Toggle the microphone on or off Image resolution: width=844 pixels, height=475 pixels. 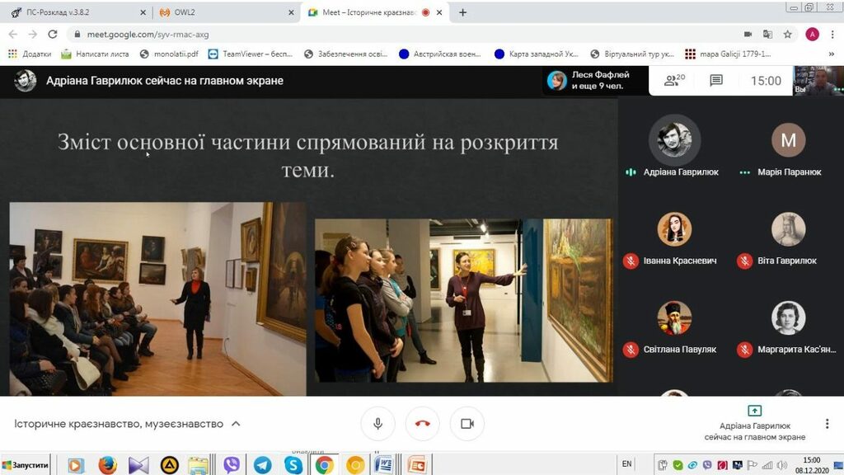(377, 423)
